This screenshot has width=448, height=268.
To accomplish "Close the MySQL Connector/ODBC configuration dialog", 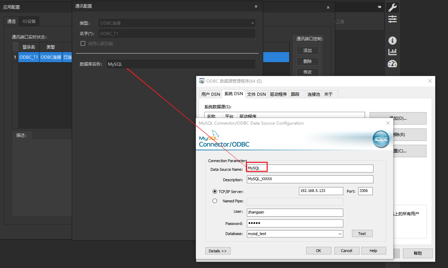I will pos(388,123).
